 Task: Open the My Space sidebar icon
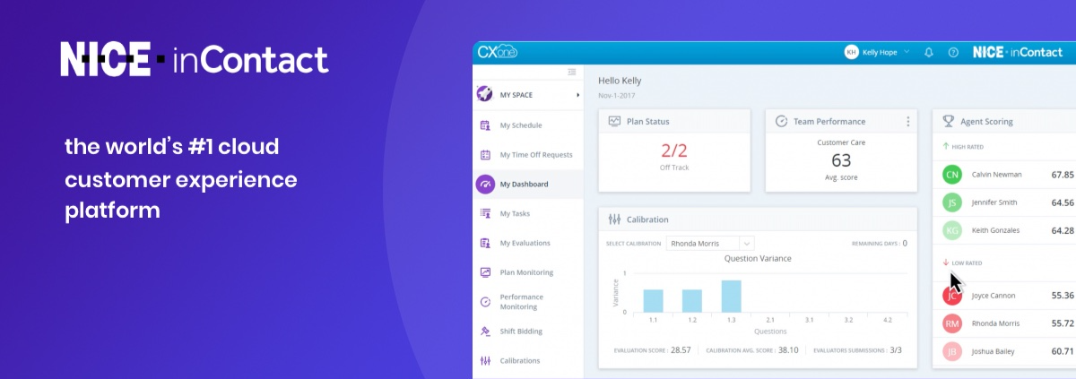point(485,94)
